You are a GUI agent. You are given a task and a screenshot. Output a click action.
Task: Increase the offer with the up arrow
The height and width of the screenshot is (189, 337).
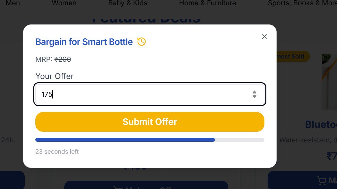(x=254, y=92)
